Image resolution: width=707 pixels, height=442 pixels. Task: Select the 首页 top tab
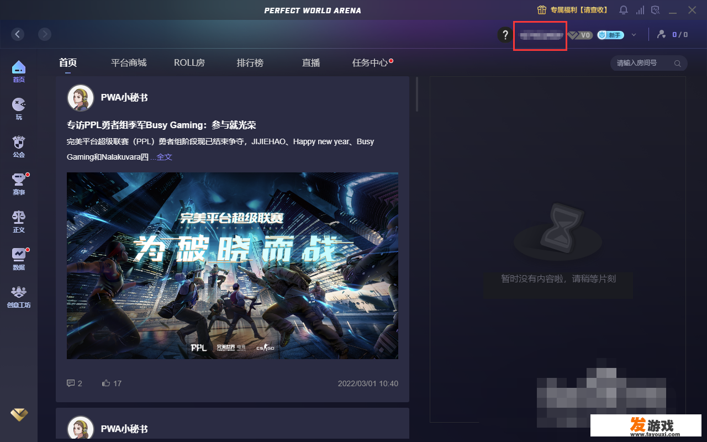click(x=68, y=63)
